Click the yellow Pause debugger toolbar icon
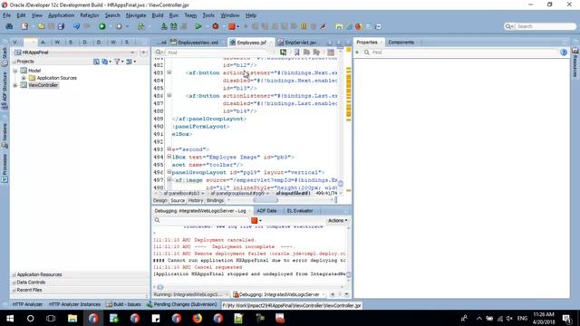 [x=304, y=26]
